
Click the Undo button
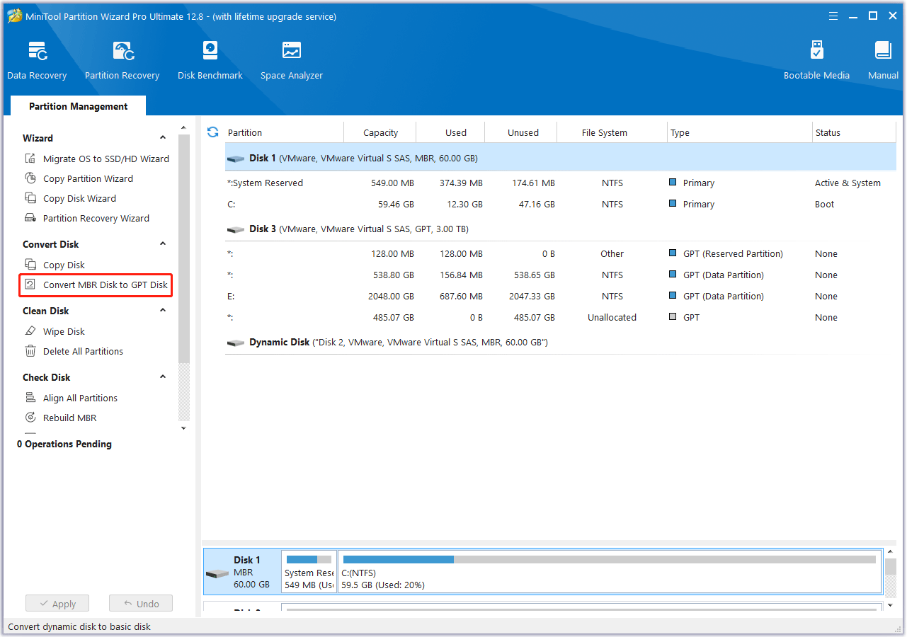pyautogui.click(x=141, y=604)
